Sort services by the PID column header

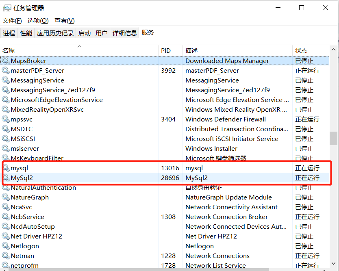coord(171,50)
